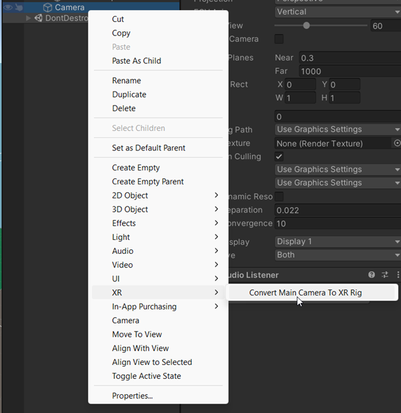Expand the DontDestroy tree item arrow
The height and width of the screenshot is (413, 401).
[x=28, y=18]
